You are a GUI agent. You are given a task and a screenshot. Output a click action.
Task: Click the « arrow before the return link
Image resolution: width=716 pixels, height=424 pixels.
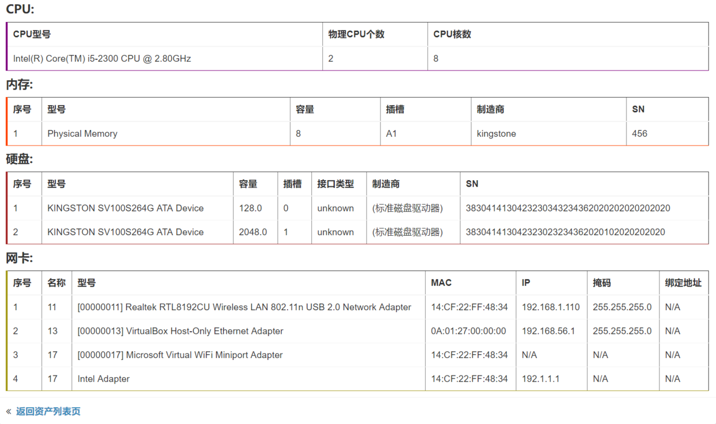tap(9, 411)
